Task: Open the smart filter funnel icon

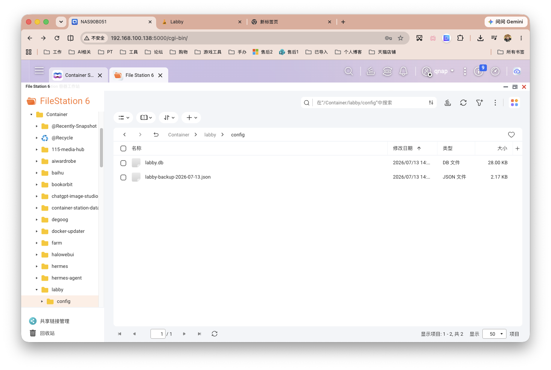Action: 479,102
